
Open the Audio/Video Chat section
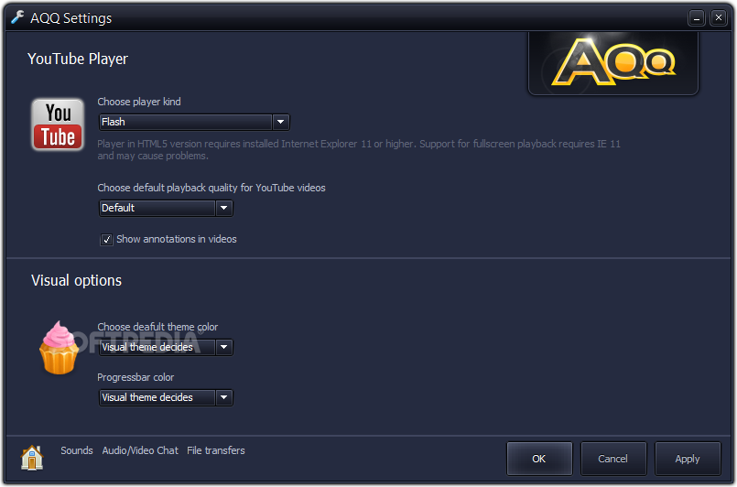point(140,450)
